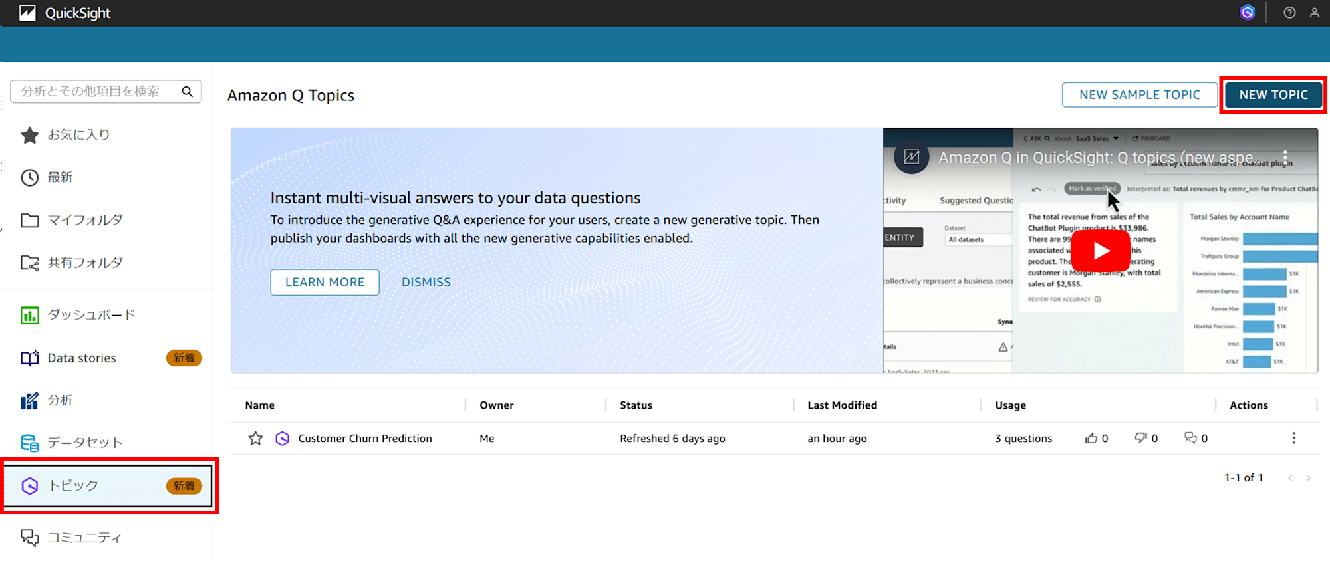Go to previous page of topics
The height and width of the screenshot is (569, 1330).
(x=1290, y=478)
